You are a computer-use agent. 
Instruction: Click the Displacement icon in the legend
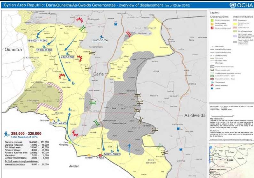coord(213,82)
